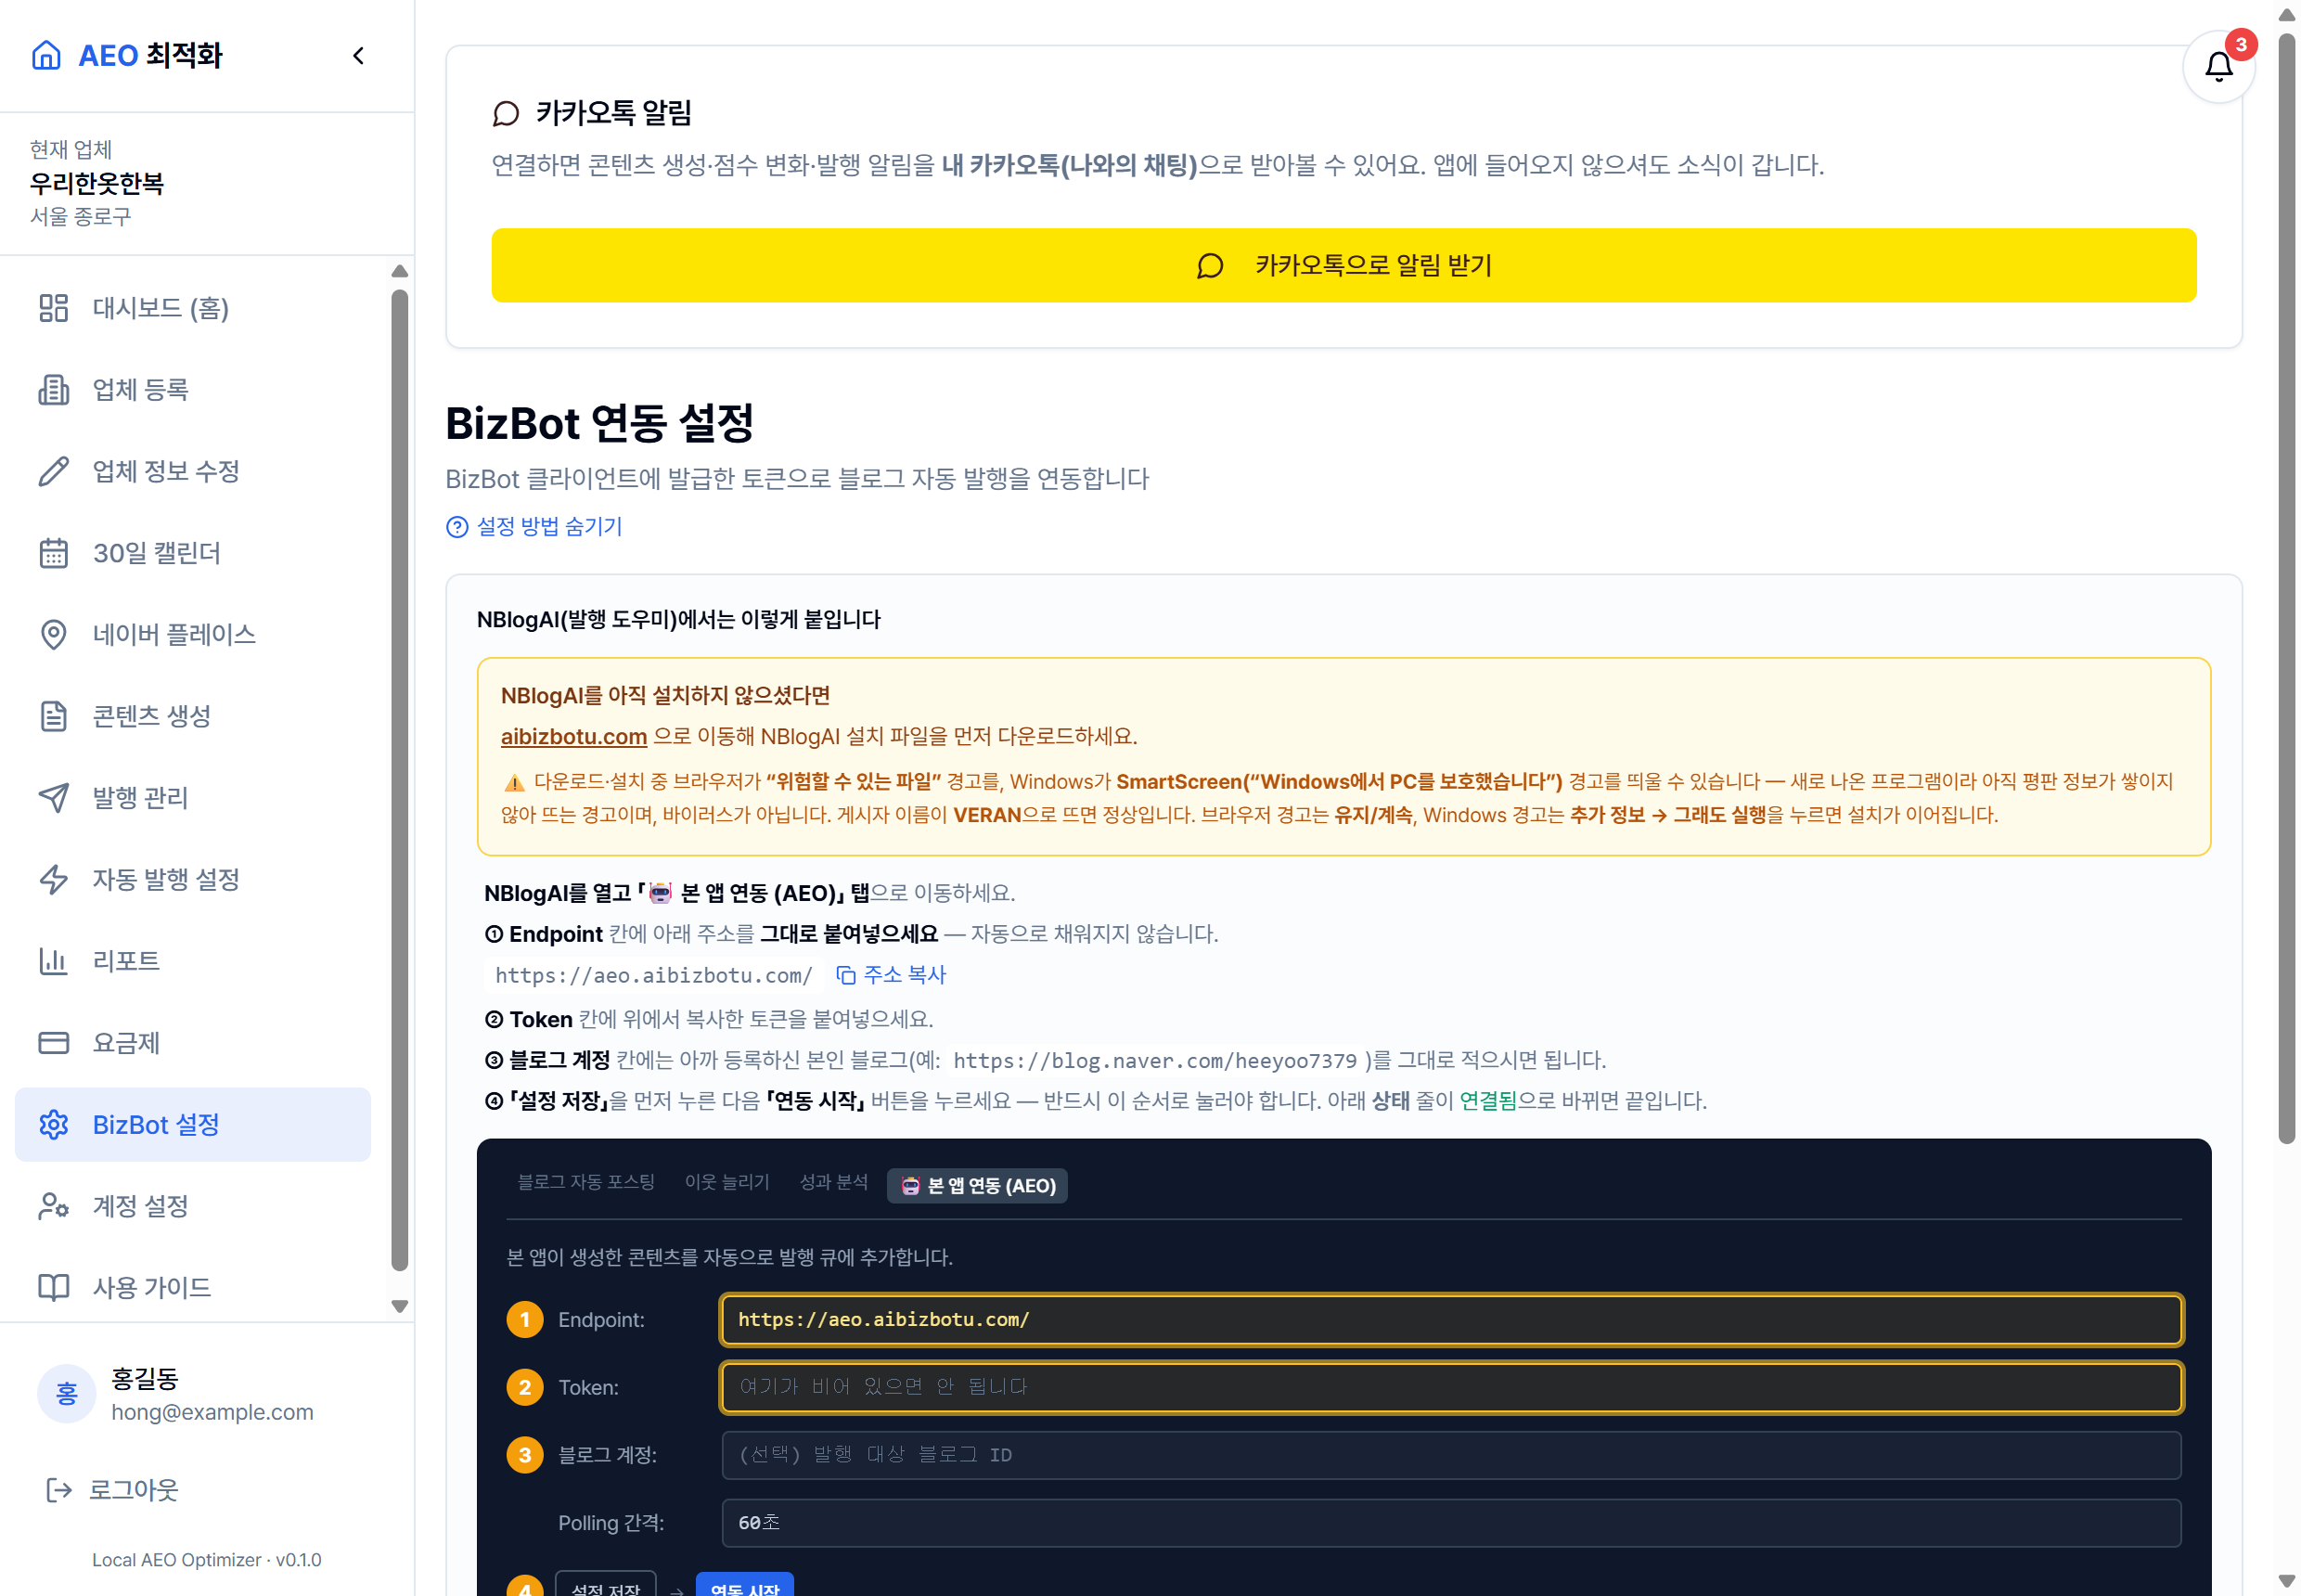
Task: Click the AEO 최적화 home icon
Action: coord(46,55)
